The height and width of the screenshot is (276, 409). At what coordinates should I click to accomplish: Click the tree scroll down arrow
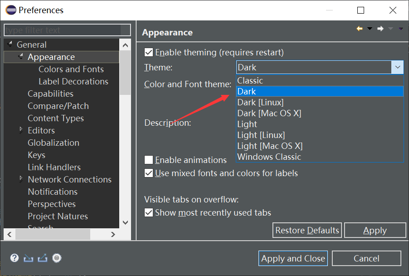click(x=125, y=222)
